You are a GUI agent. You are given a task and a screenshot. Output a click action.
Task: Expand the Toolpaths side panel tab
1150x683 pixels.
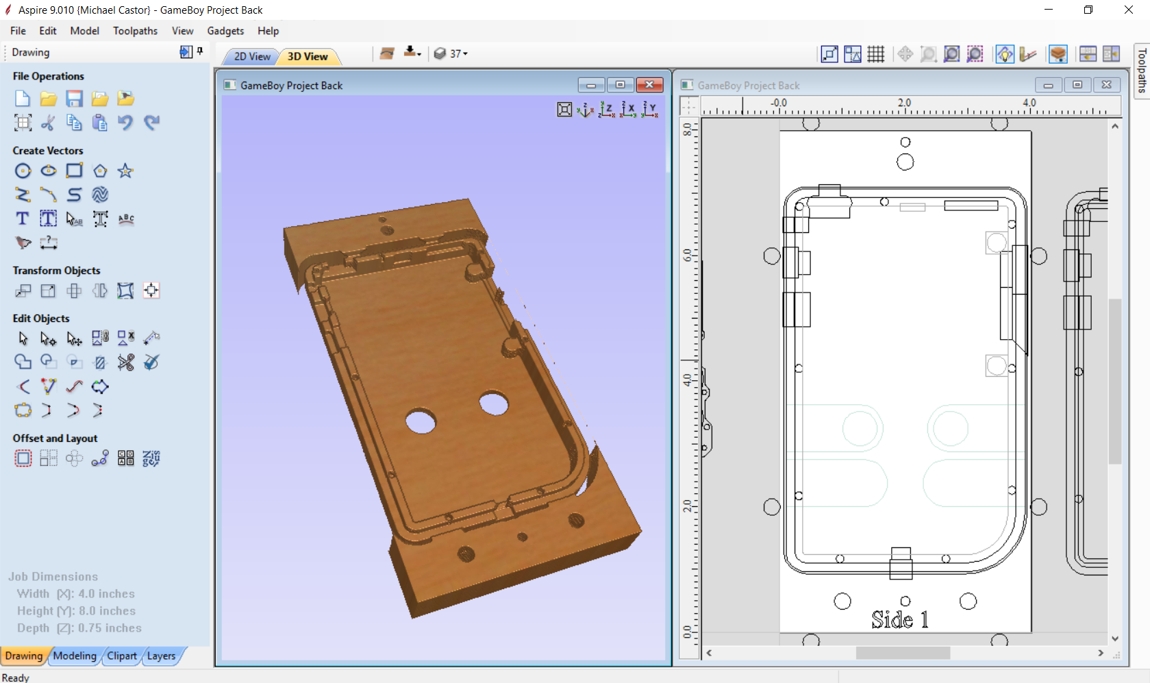1142,71
